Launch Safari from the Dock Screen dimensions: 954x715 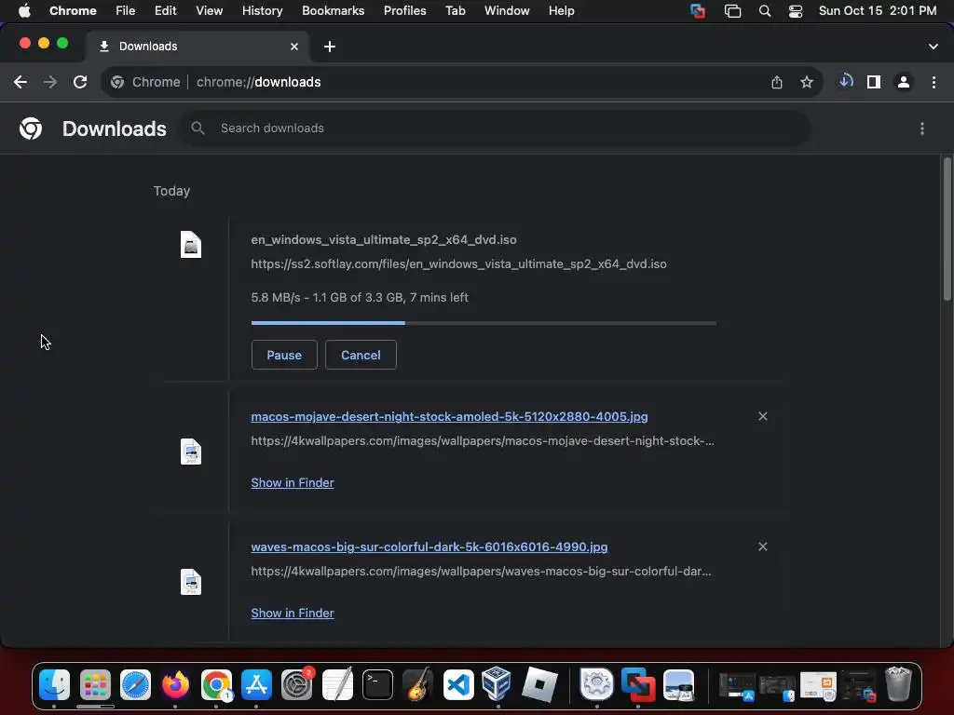(x=135, y=684)
